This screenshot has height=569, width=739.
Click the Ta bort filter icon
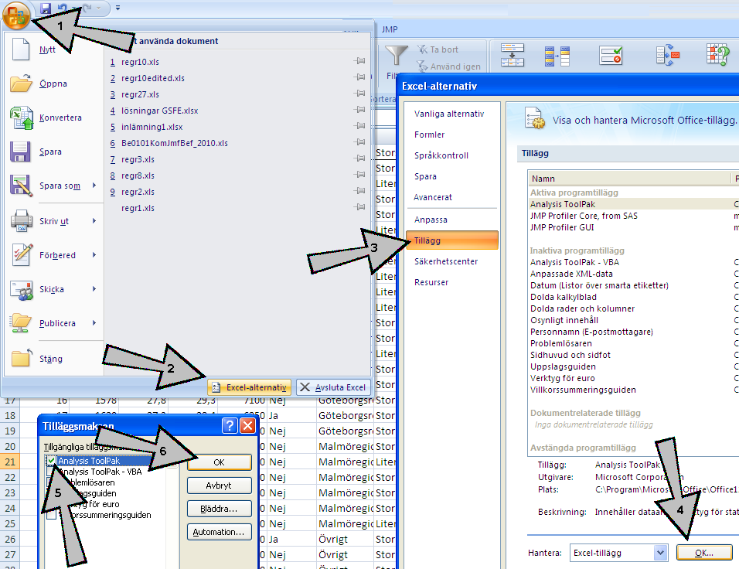pos(422,49)
